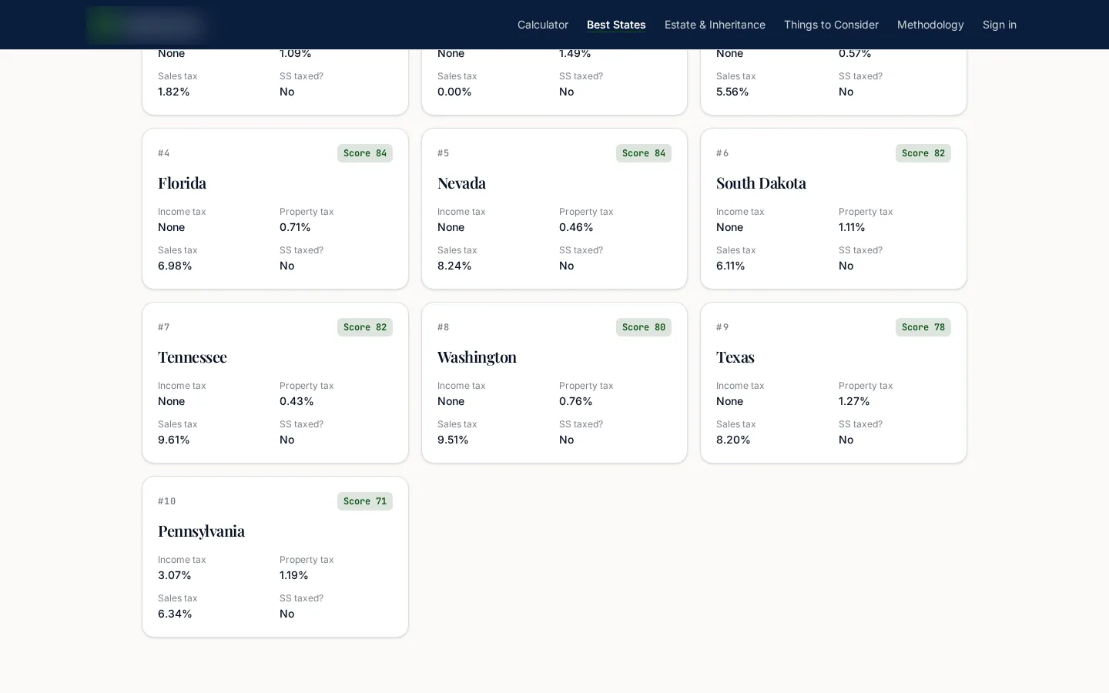
Task: Click Nevada's 8.24% sales tax value
Action: 454,266
